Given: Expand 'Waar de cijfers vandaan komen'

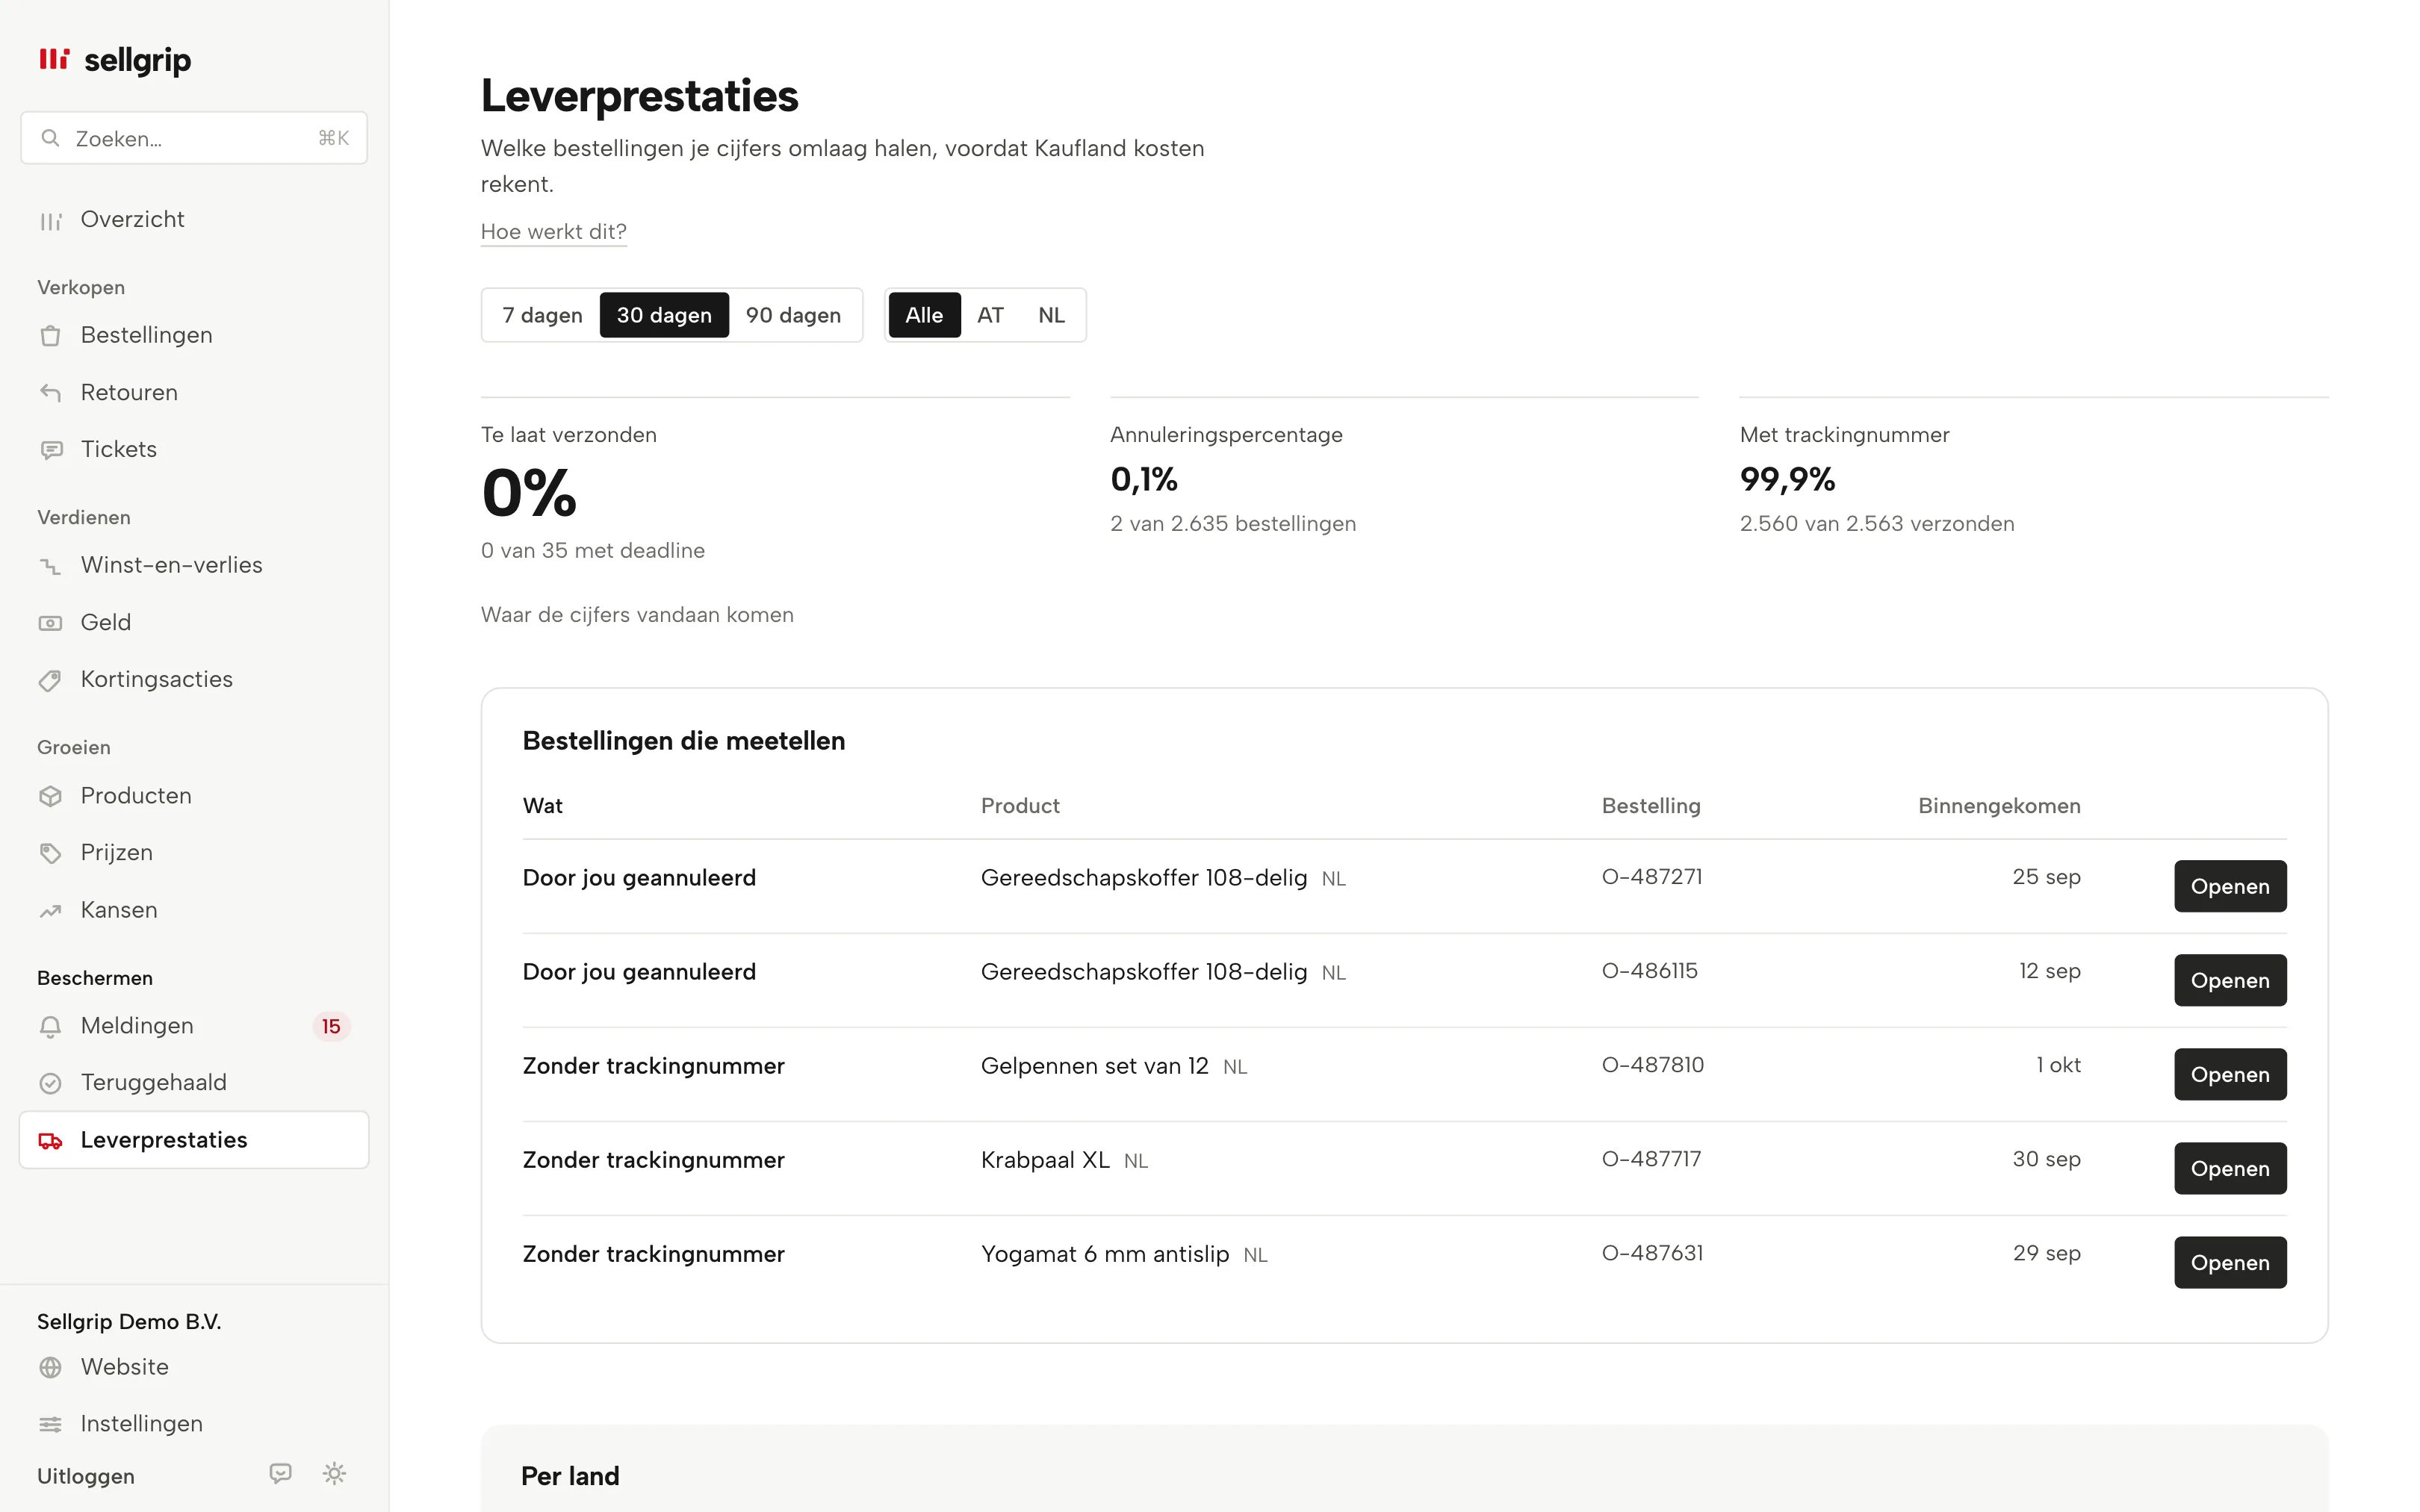Looking at the screenshot, I should 637,615.
